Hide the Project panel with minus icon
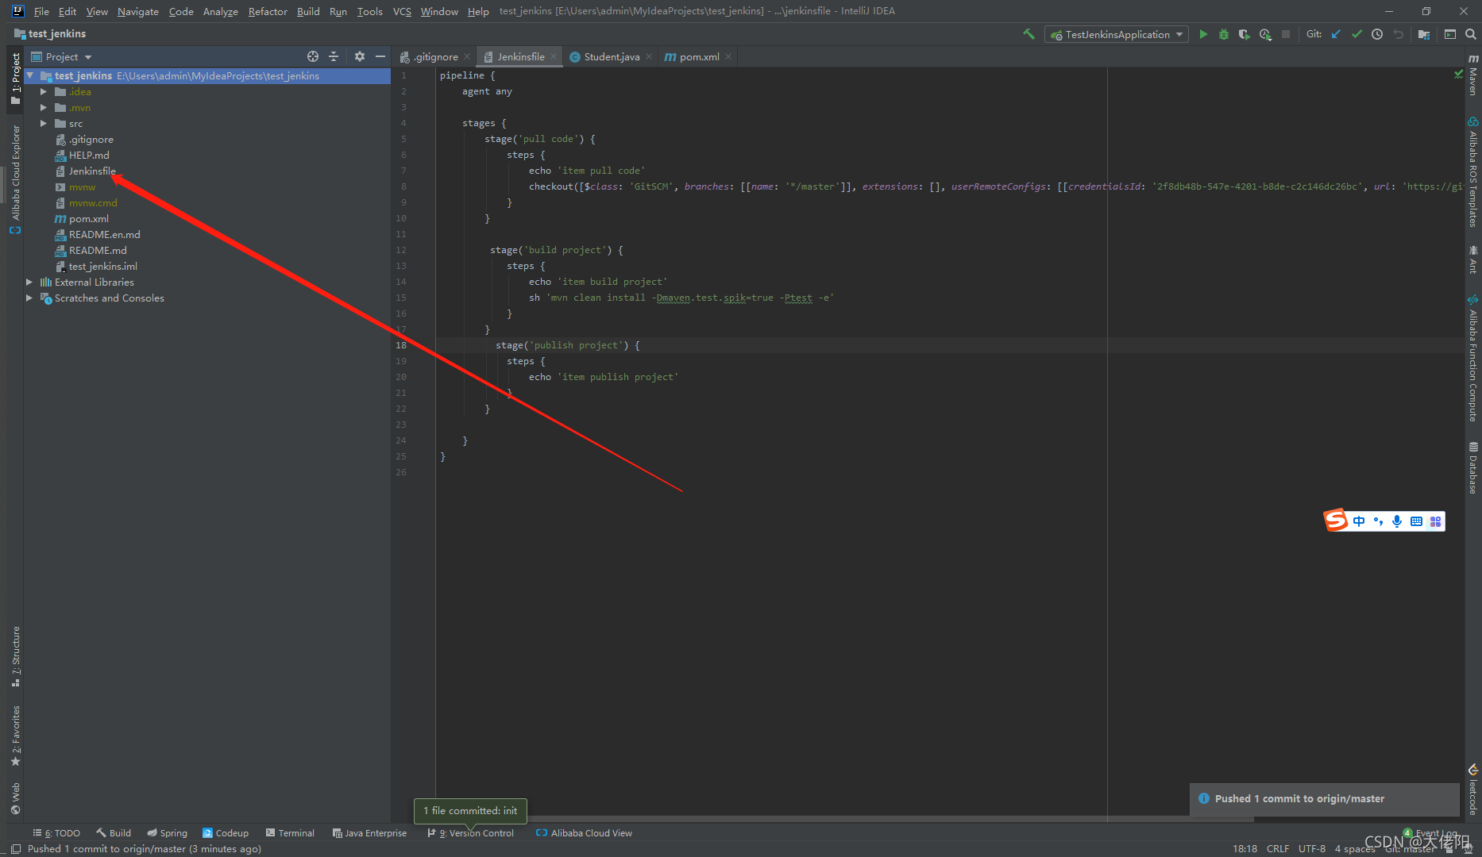1482x857 pixels. (380, 56)
